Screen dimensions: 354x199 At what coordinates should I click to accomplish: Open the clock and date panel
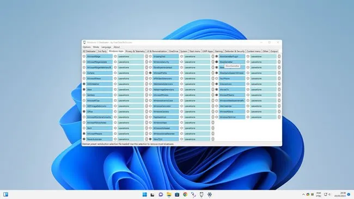(x=343, y=195)
